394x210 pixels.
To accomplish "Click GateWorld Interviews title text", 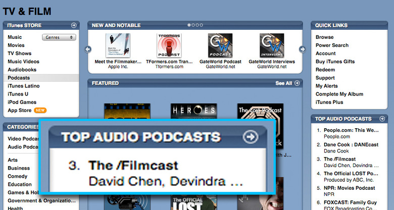I will point(272,62).
